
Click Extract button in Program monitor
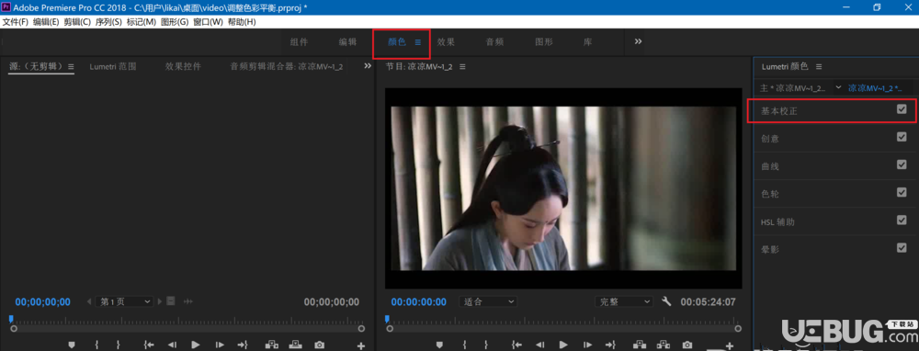pos(664,345)
